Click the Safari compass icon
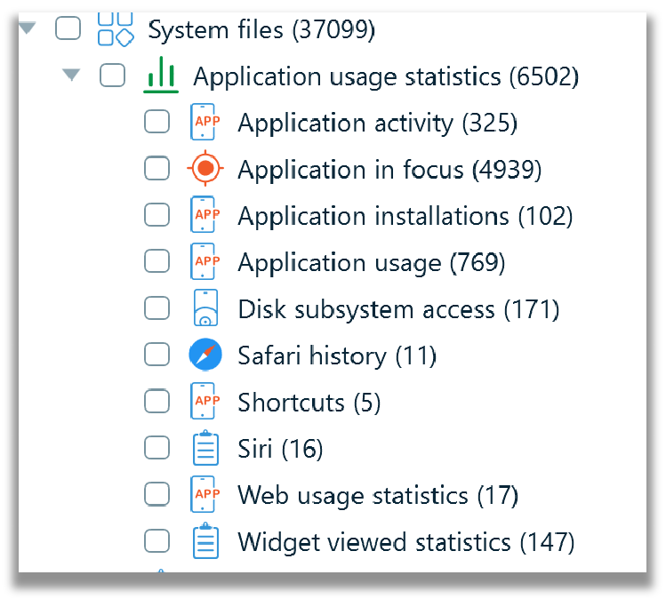This screenshot has width=666, height=599. coord(205,355)
